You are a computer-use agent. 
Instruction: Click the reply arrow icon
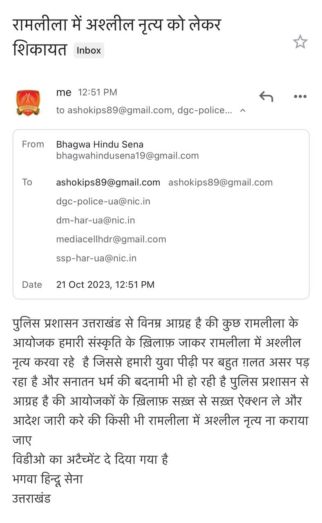266,96
